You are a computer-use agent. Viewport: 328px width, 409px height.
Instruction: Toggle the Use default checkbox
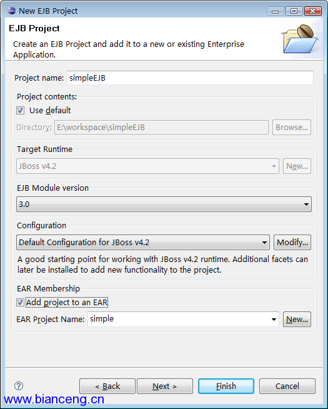pos(21,110)
